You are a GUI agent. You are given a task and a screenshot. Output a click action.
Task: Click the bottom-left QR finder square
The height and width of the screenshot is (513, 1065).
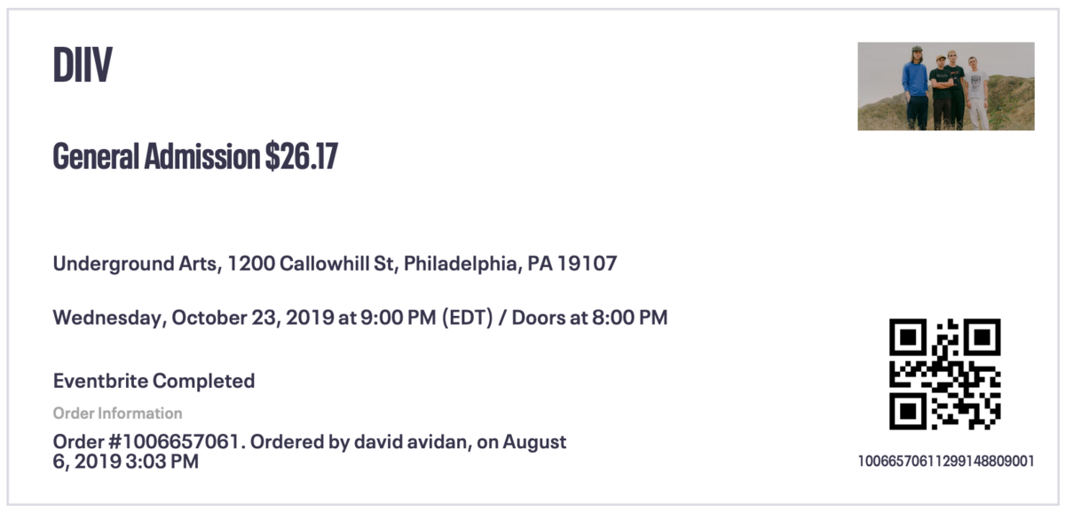tap(909, 411)
